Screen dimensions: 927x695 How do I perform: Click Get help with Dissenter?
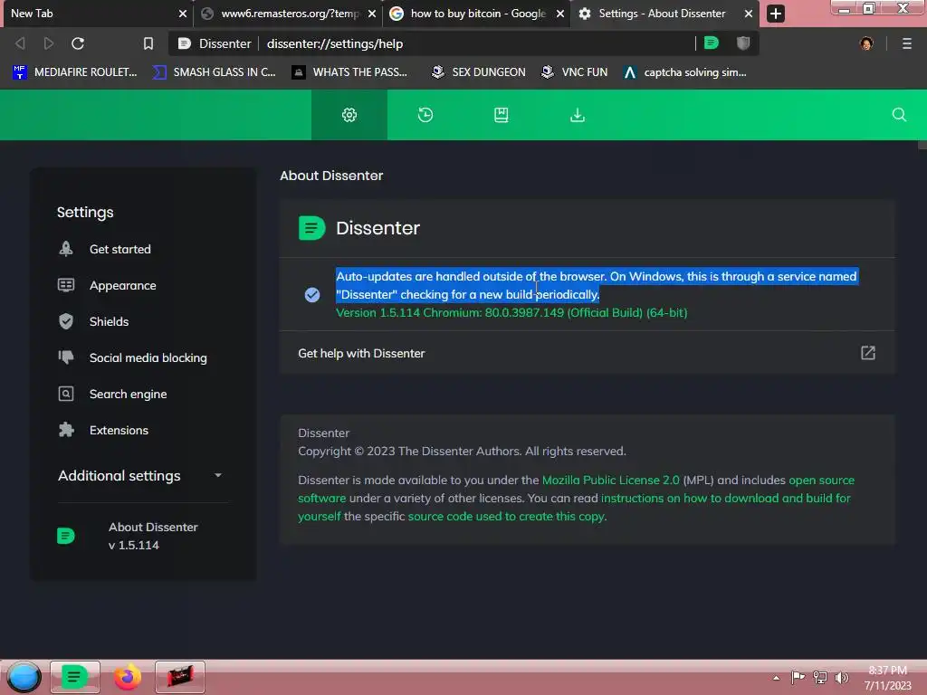pyautogui.click(x=587, y=353)
